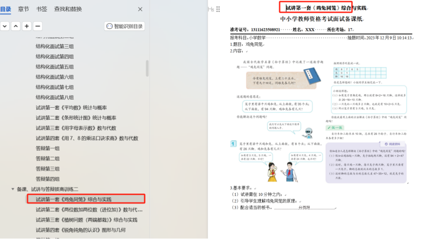Open the 书签 tab
This screenshot has height=239, width=434.
click(42, 9)
